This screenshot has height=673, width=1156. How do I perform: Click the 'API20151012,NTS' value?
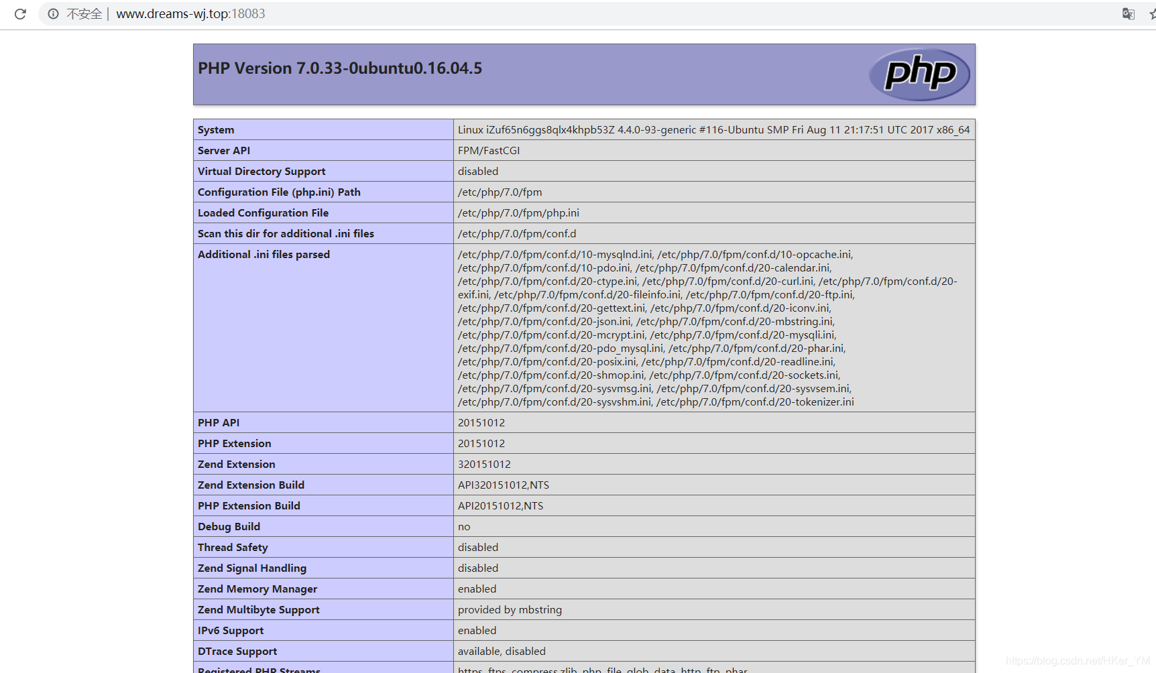click(501, 506)
